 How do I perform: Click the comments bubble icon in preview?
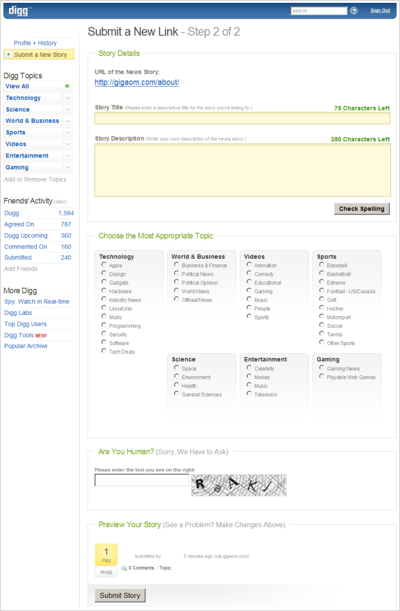point(124,568)
